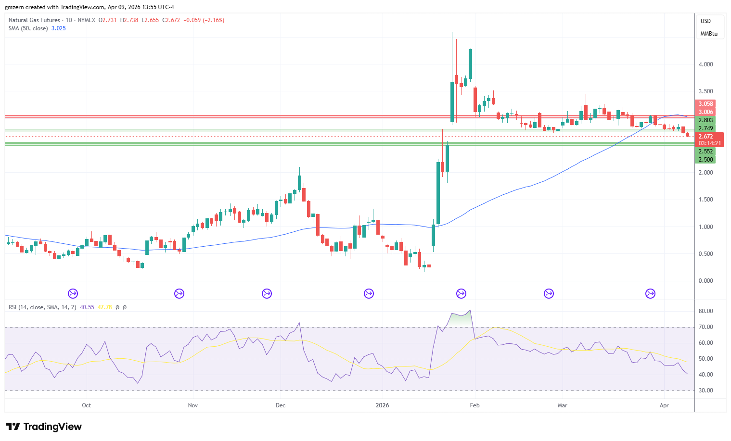This screenshot has height=441, width=731.
Task: Click the 1.500 price axis tick
Action: [x=706, y=200]
